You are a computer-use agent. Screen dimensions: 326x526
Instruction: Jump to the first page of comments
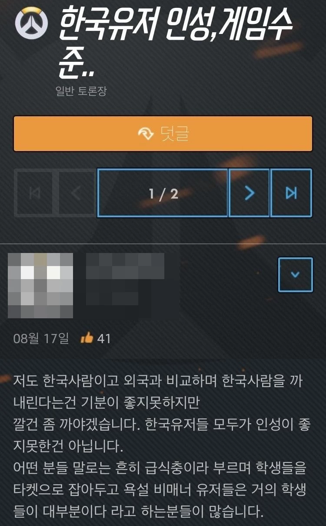pyautogui.click(x=34, y=193)
